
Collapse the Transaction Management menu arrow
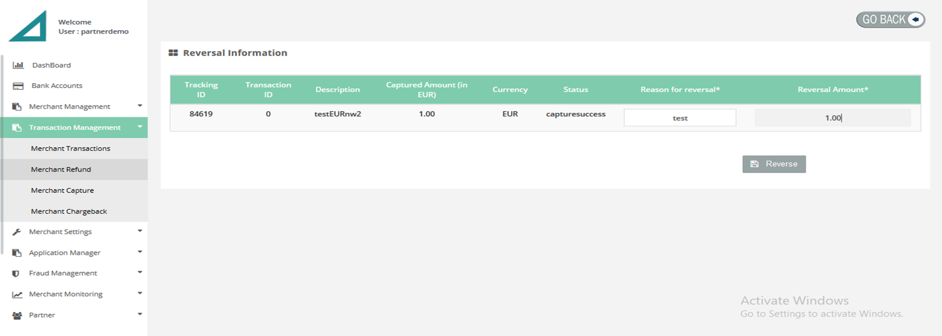140,127
